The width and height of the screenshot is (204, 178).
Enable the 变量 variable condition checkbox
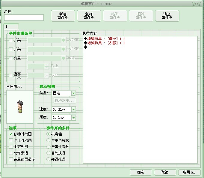(x=11, y=58)
